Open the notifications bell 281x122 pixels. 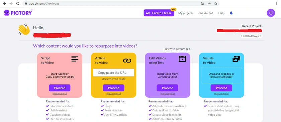231,13
